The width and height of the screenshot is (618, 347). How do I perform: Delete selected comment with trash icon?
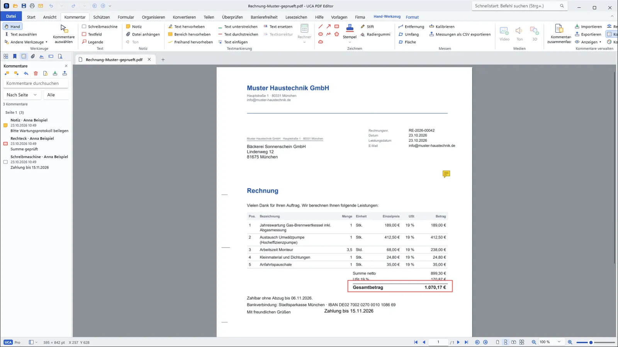(x=36, y=73)
